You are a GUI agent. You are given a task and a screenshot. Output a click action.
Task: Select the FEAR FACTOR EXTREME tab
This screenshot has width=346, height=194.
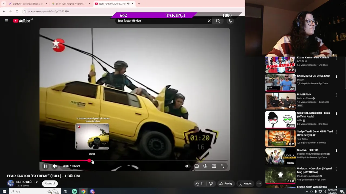tap(114, 4)
